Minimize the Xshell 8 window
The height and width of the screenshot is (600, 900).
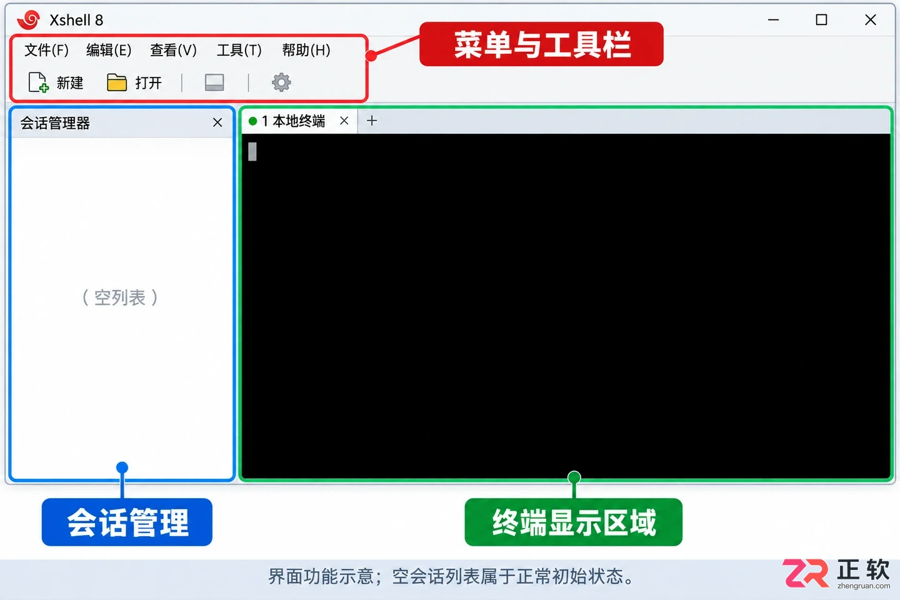pyautogui.click(x=774, y=20)
